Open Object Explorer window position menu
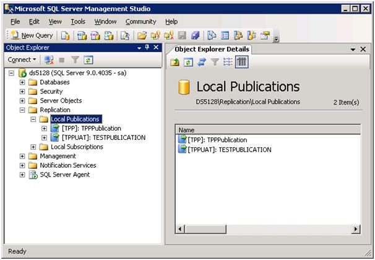This screenshot has width=375, height=260. click(139, 48)
